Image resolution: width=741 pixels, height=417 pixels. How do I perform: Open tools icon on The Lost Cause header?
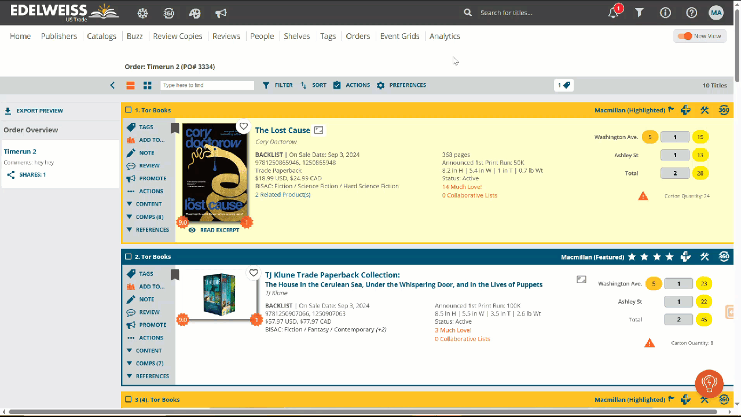coord(705,110)
